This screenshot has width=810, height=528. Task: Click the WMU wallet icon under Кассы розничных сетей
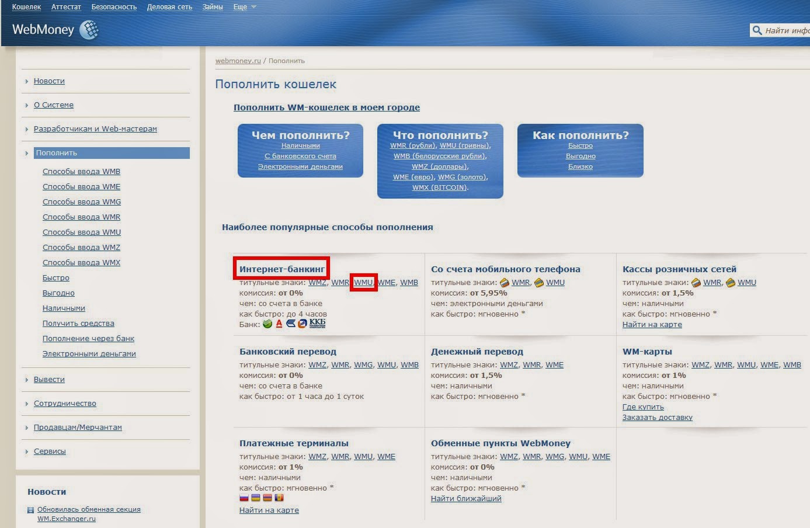coord(731,283)
